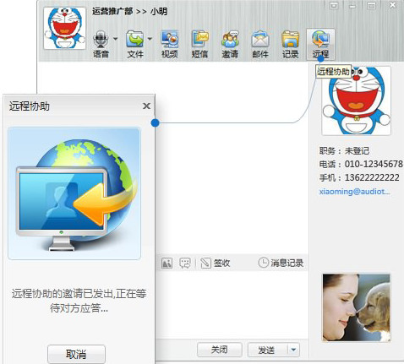Start a video call with 视频 icon

[x=169, y=44]
